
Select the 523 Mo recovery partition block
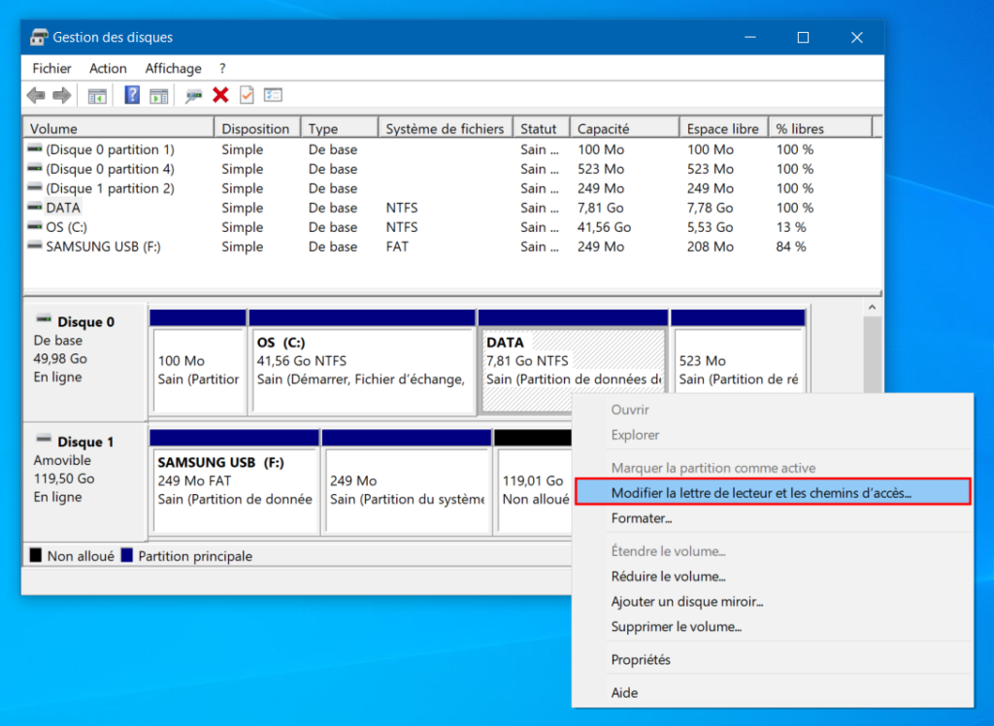739,352
